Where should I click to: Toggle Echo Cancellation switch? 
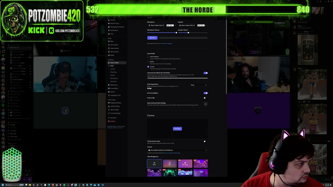206,93
